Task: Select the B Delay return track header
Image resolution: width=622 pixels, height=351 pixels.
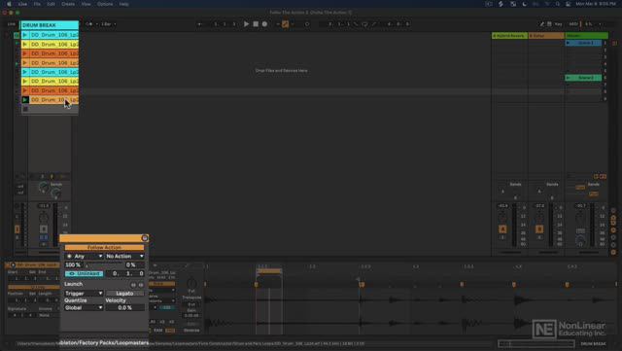Action: pyautogui.click(x=546, y=36)
